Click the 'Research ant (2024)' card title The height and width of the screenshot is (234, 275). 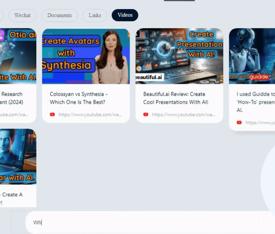click(x=11, y=98)
